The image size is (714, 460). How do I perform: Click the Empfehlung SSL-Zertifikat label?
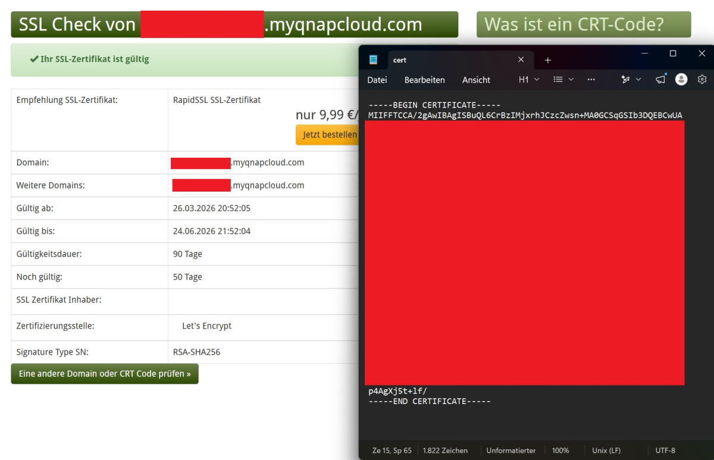pyautogui.click(x=67, y=100)
